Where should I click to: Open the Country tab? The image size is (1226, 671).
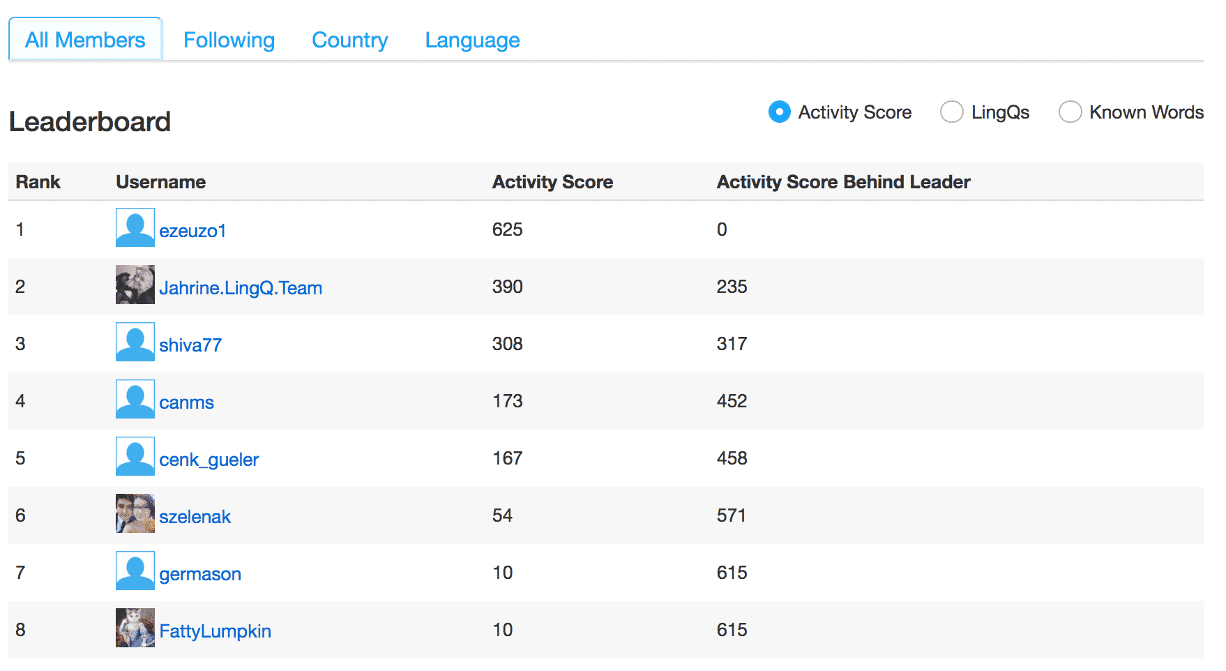(x=349, y=40)
